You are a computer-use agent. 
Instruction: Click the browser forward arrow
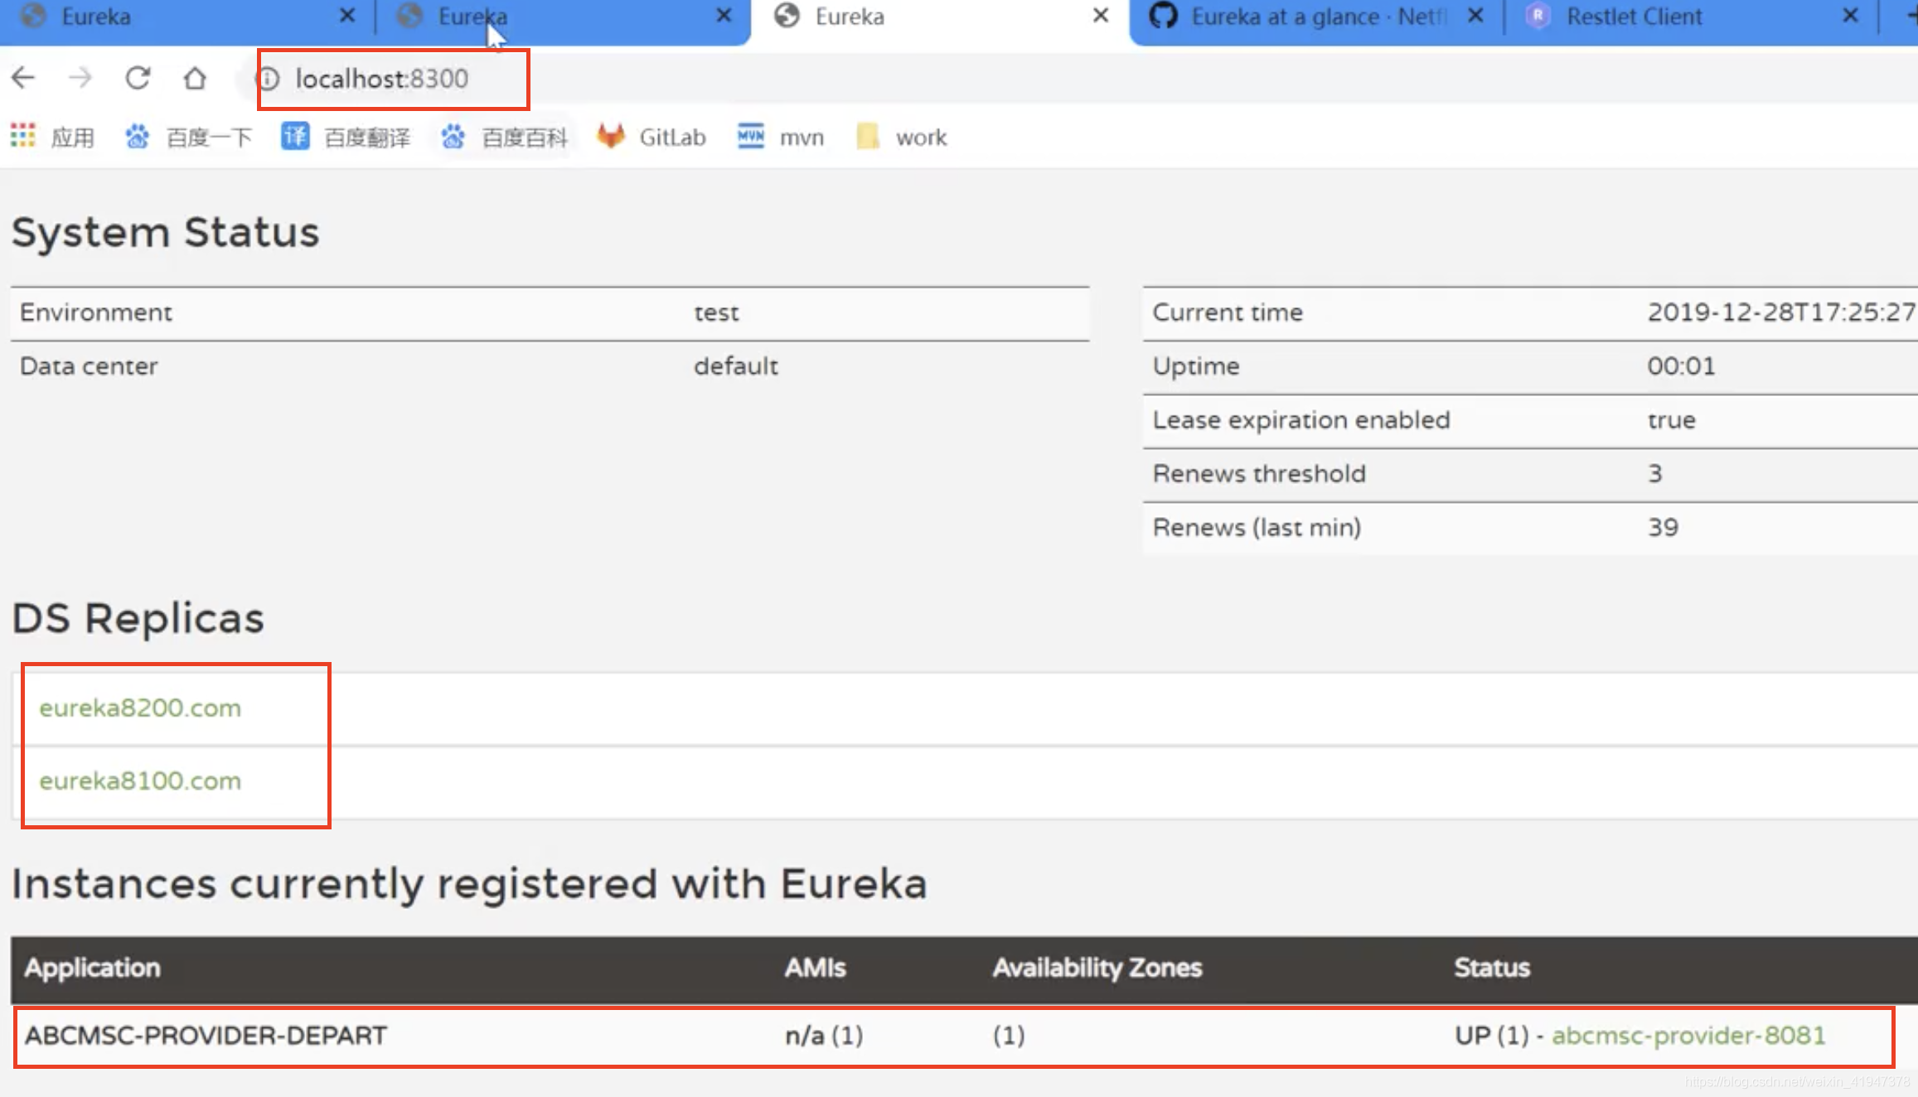[x=80, y=78]
